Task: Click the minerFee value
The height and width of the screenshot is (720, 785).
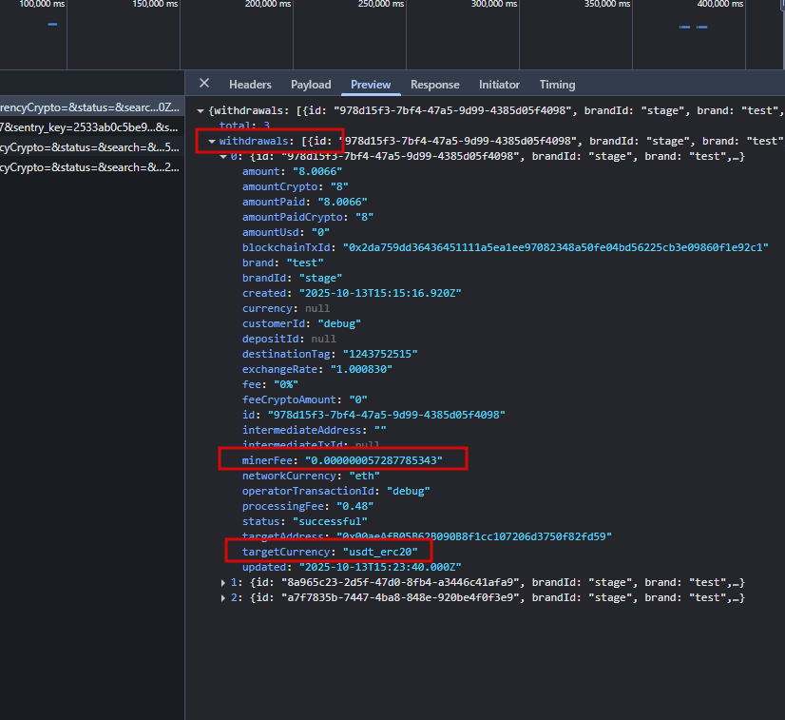Action: click(373, 460)
